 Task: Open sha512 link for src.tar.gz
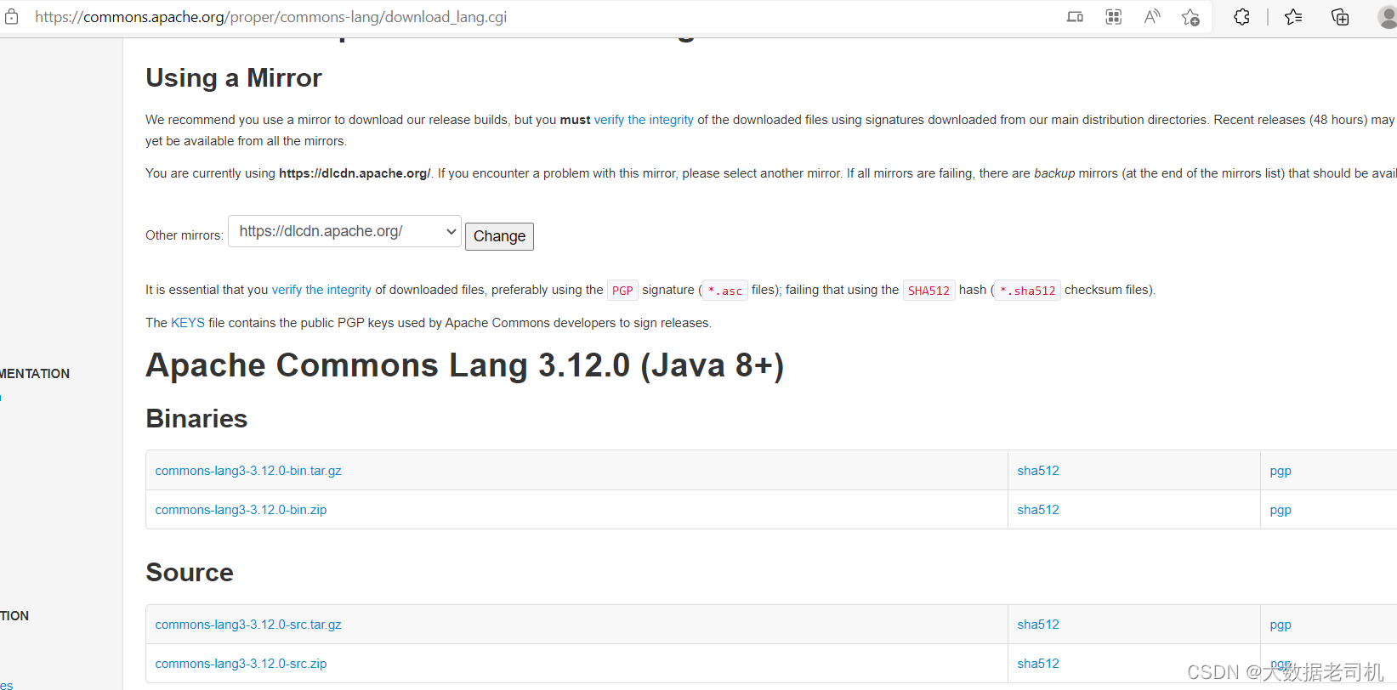(1038, 625)
